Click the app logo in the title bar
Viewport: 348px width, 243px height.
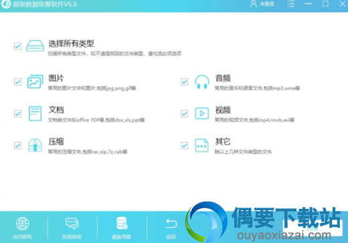pyautogui.click(x=6, y=4)
